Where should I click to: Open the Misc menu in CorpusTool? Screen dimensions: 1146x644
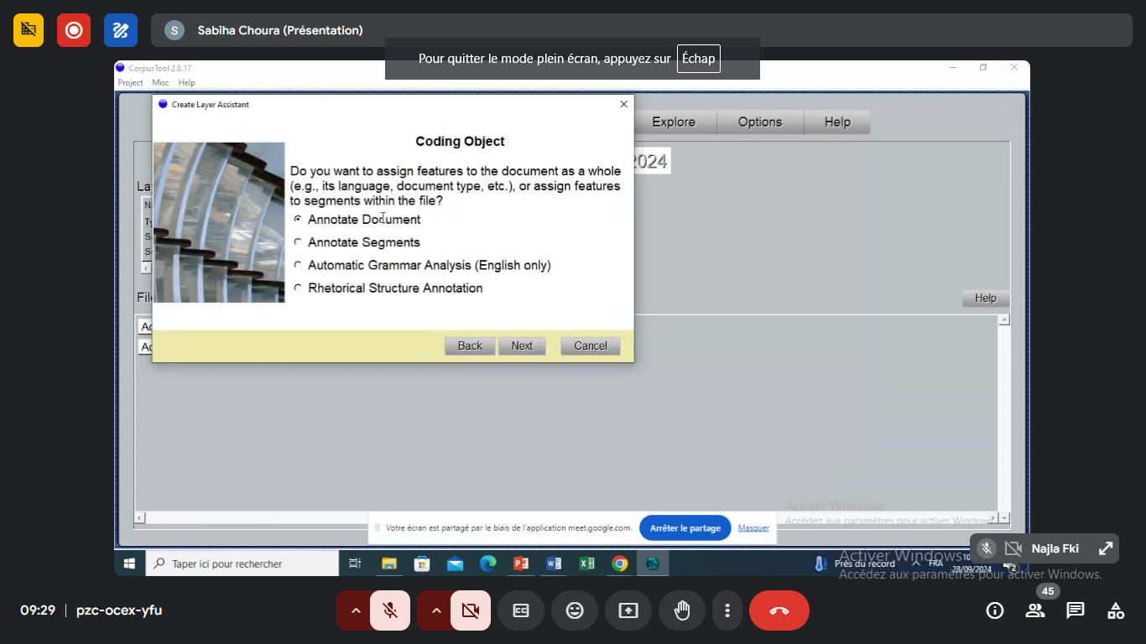tap(160, 82)
